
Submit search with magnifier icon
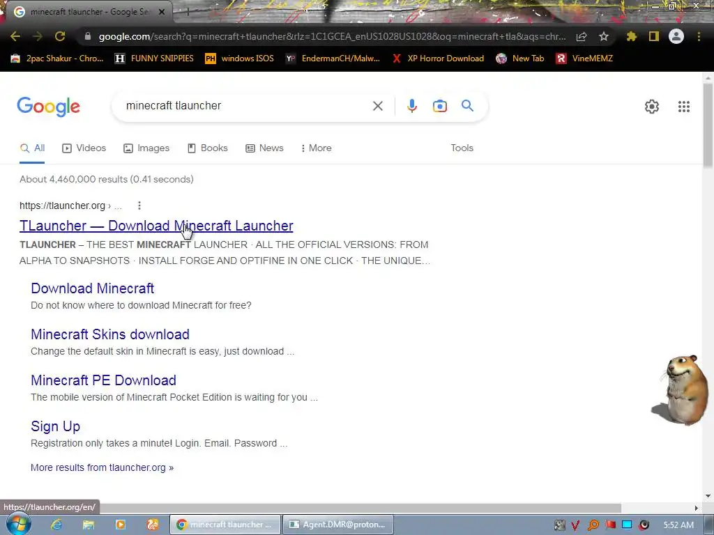pos(467,106)
